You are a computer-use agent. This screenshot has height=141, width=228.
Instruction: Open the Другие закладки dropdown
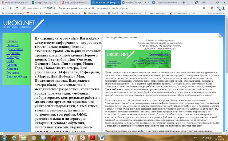coord(217,13)
